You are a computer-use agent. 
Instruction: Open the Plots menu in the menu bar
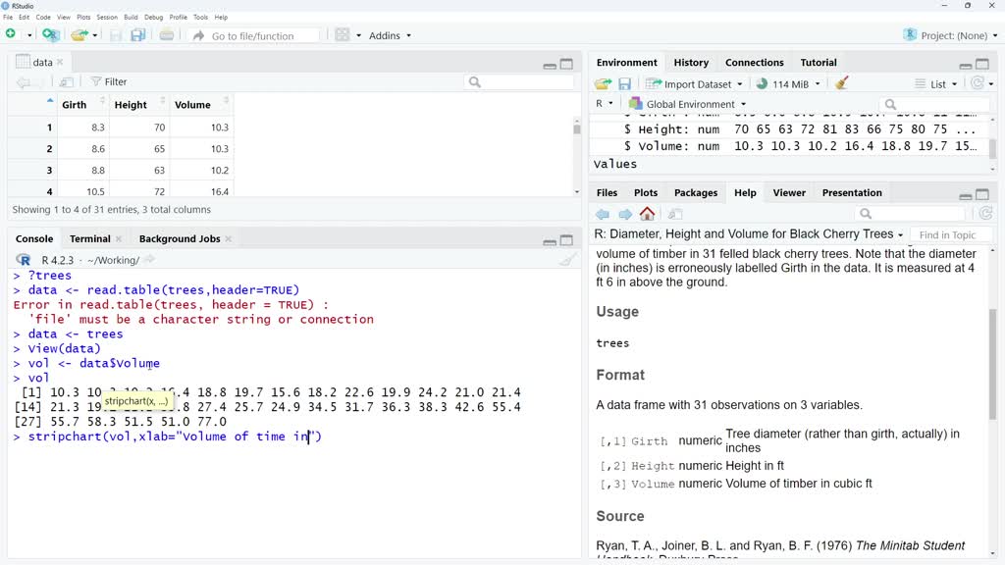(84, 18)
